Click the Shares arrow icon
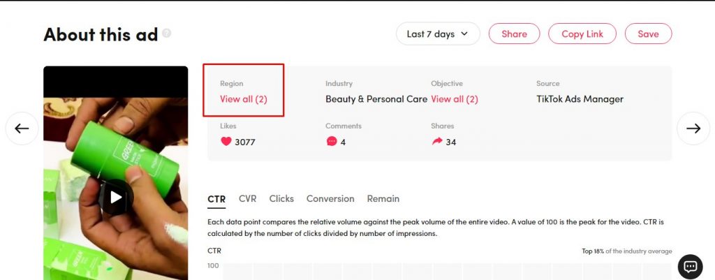 (437, 141)
